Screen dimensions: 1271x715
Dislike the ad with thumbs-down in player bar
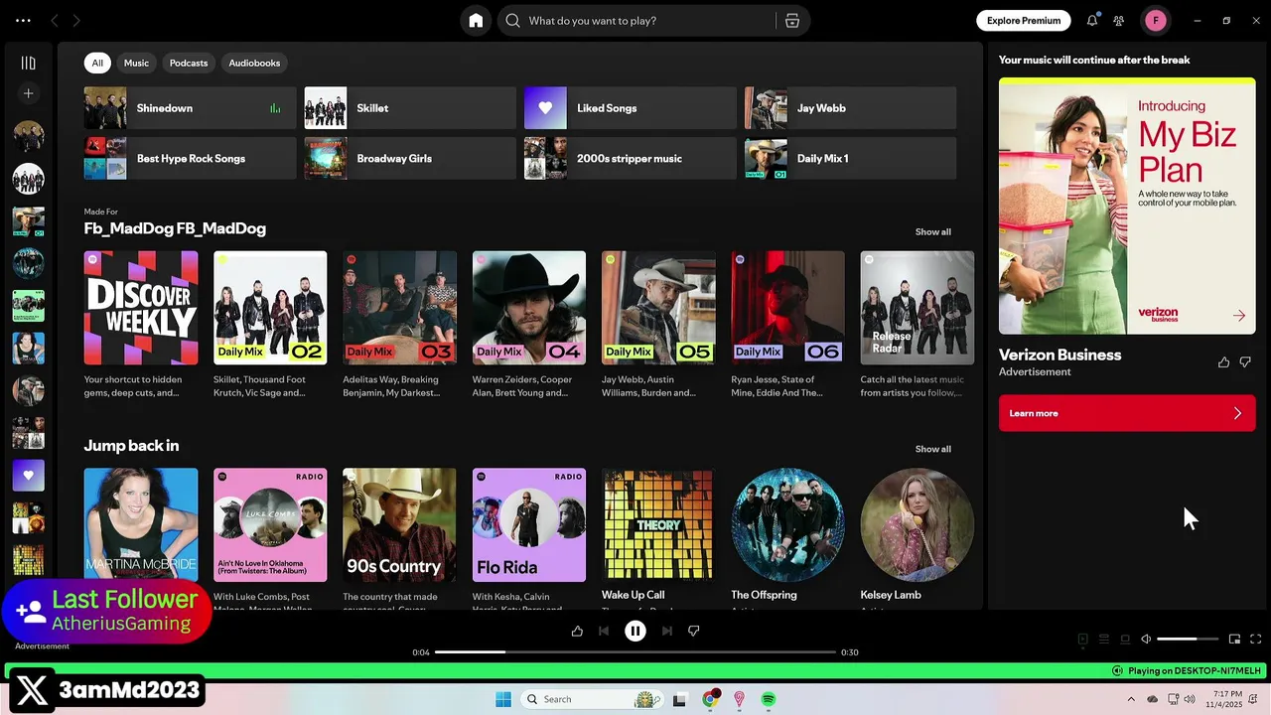click(694, 631)
